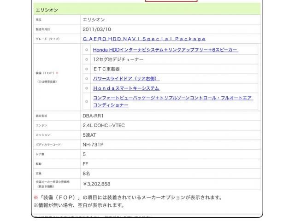Image resolution: width=295 pixels, height=221 pixels.
Task: Open the G AERO HDD NAVI Special Package link
Action: (144, 39)
